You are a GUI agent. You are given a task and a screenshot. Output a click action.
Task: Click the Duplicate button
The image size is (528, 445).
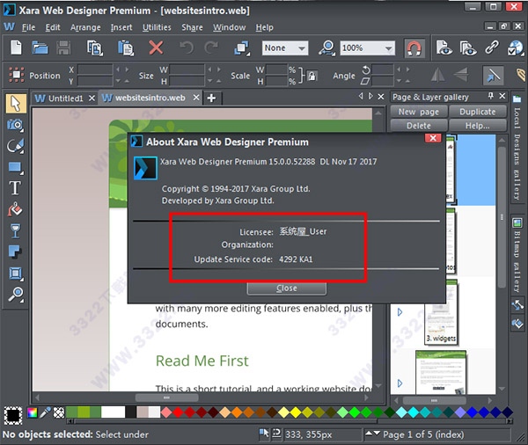[x=478, y=112]
